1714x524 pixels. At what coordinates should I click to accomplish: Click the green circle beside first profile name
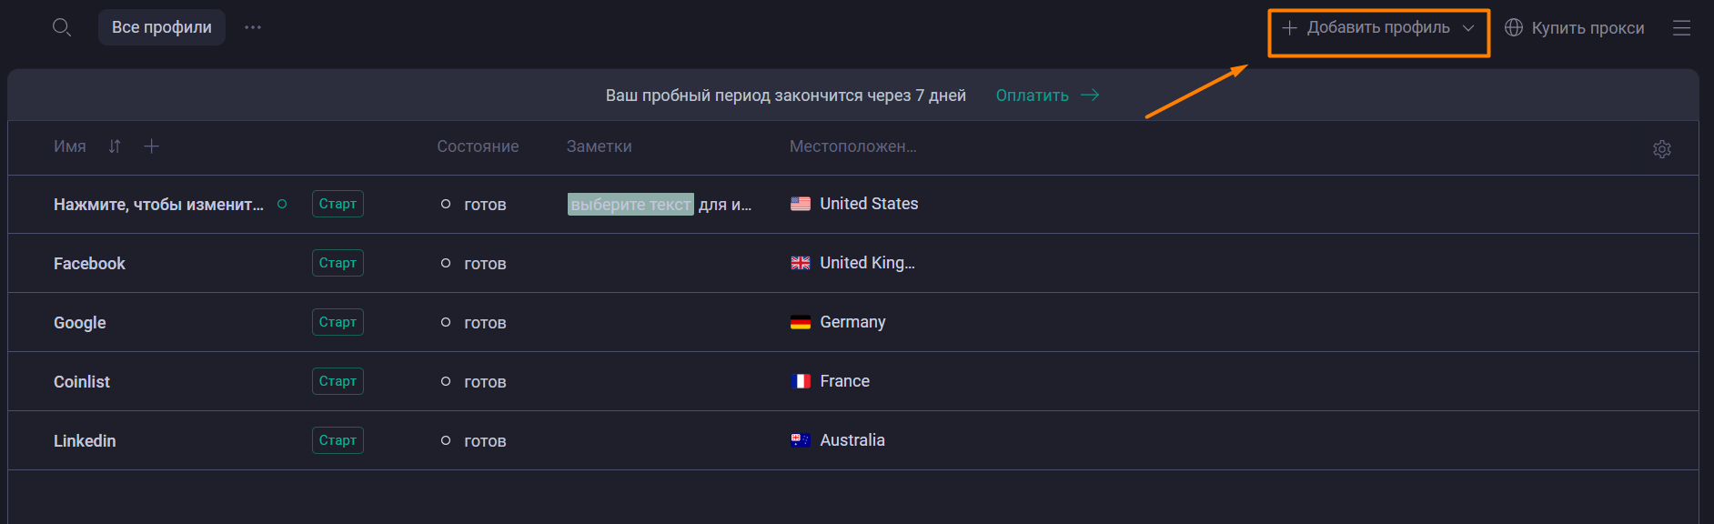coord(282,204)
